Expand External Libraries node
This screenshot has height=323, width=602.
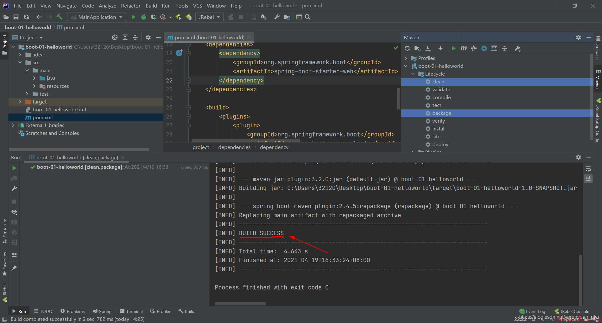pos(13,125)
